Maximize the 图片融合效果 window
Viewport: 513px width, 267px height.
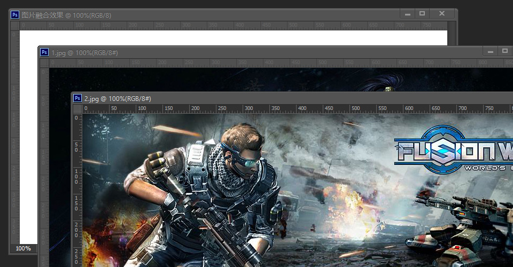pyautogui.click(x=422, y=14)
